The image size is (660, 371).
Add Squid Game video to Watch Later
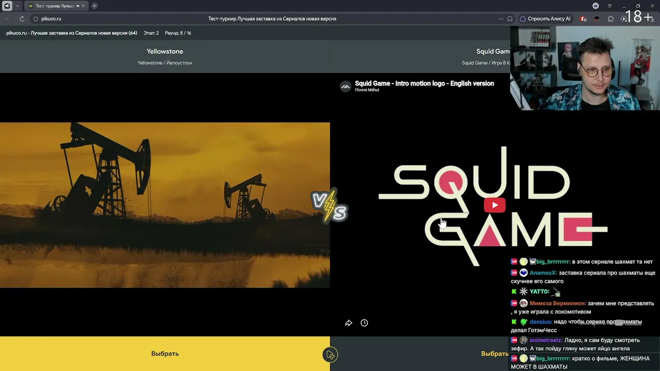click(x=364, y=323)
